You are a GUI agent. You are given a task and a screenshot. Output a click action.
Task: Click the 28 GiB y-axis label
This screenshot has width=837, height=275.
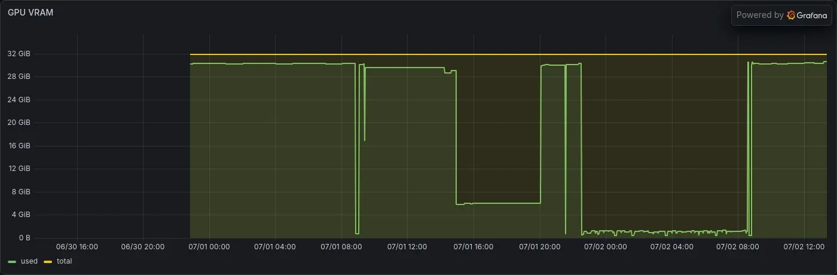[19, 77]
